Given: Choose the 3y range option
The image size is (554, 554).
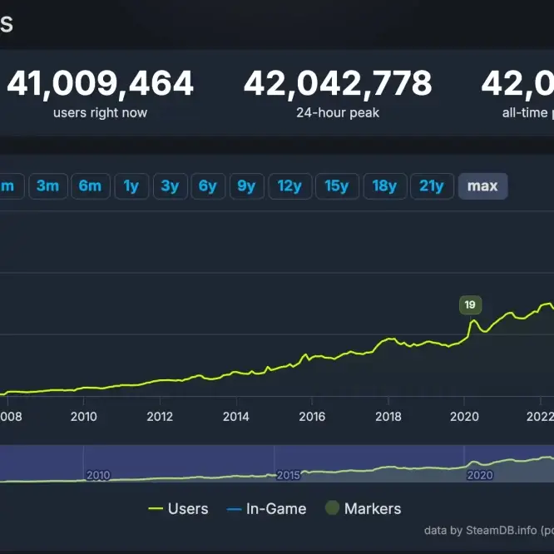Looking at the screenshot, I should (170, 185).
